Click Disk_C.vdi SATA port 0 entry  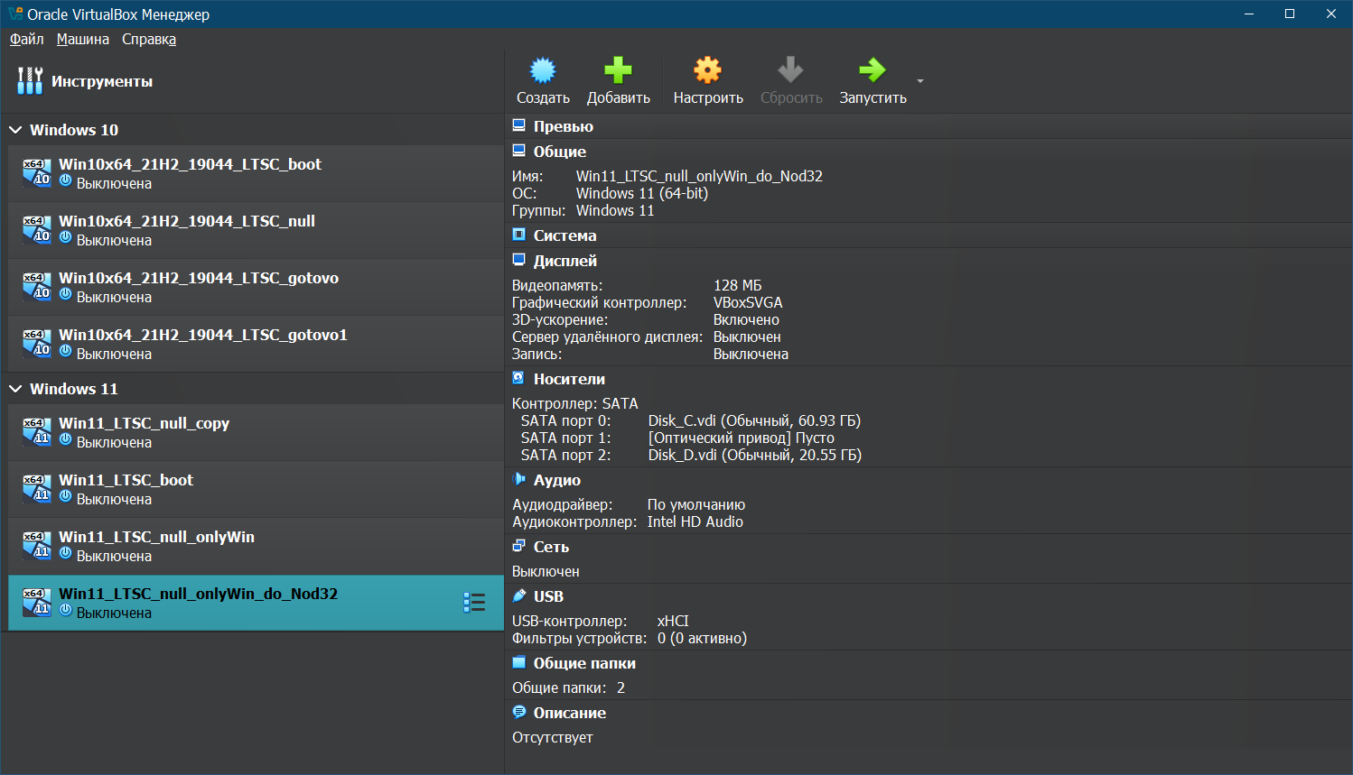point(754,420)
